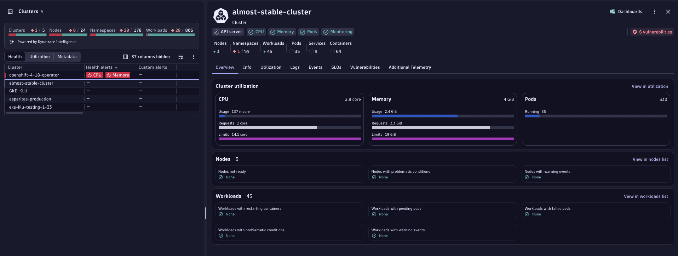
Task: Switch to the Utilization segment in cluster list
Action: [x=39, y=57]
